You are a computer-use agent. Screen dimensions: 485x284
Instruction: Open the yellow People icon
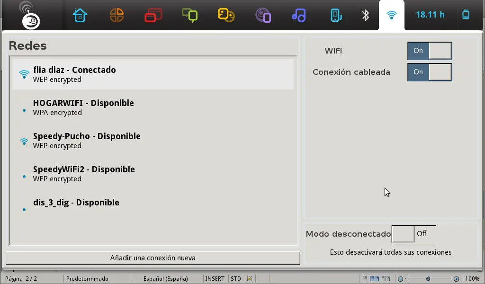pos(226,15)
